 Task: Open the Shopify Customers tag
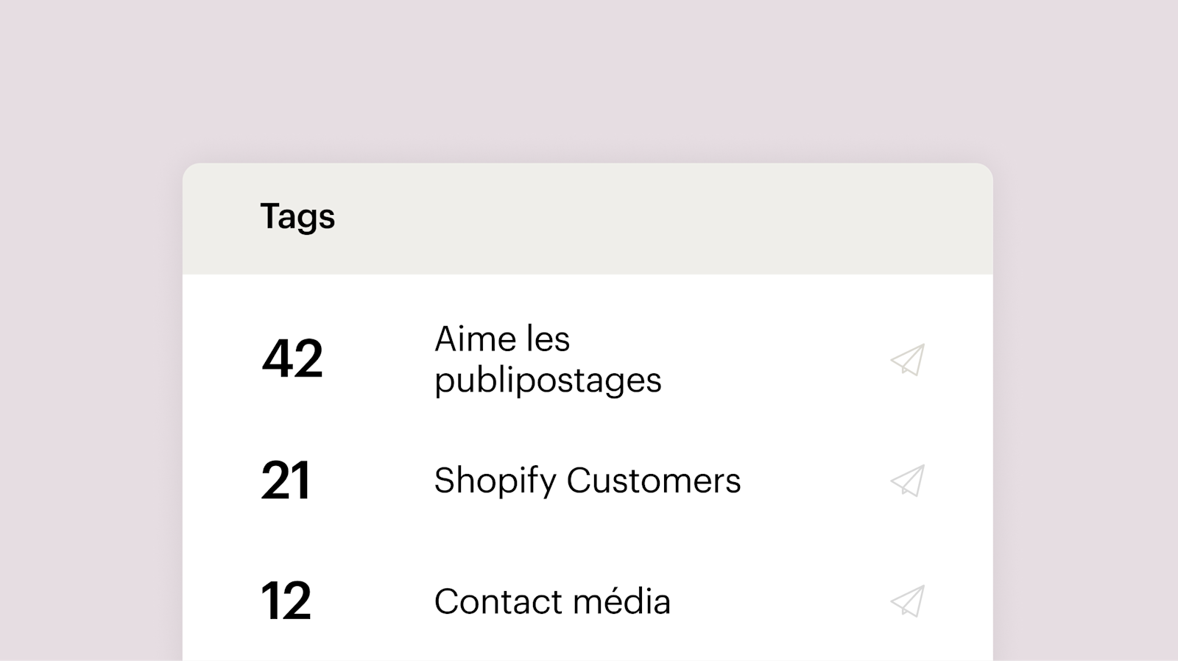587,481
